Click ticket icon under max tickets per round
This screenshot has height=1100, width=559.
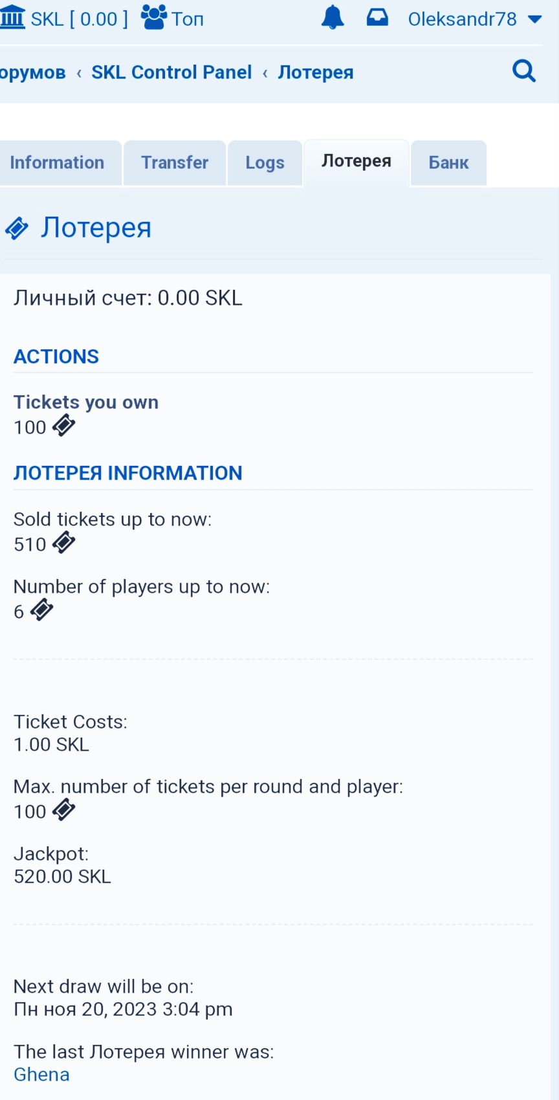coord(63,810)
